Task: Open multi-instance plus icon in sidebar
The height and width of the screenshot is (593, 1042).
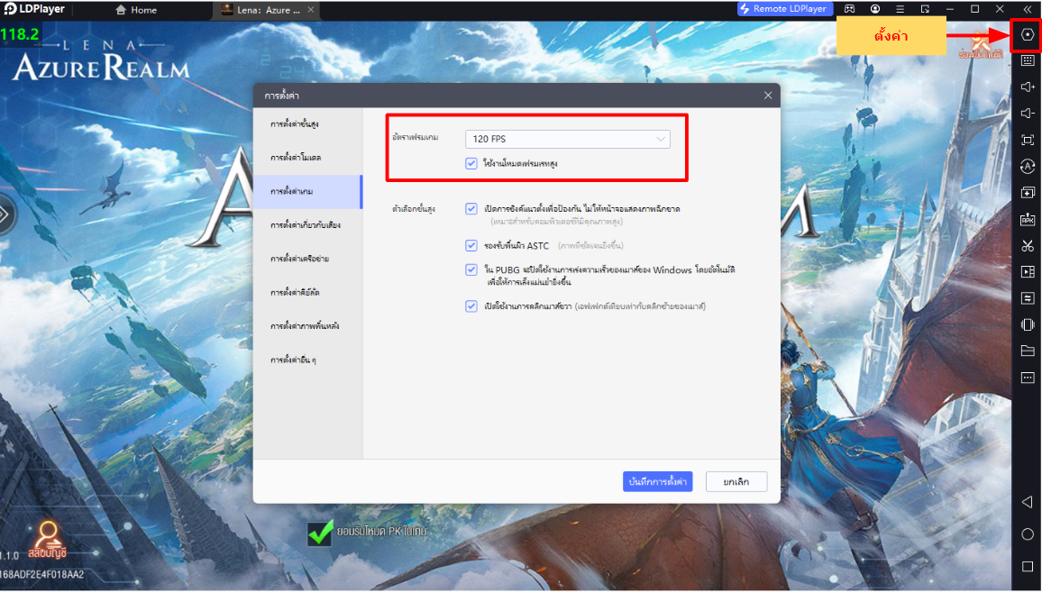Action: (1028, 193)
